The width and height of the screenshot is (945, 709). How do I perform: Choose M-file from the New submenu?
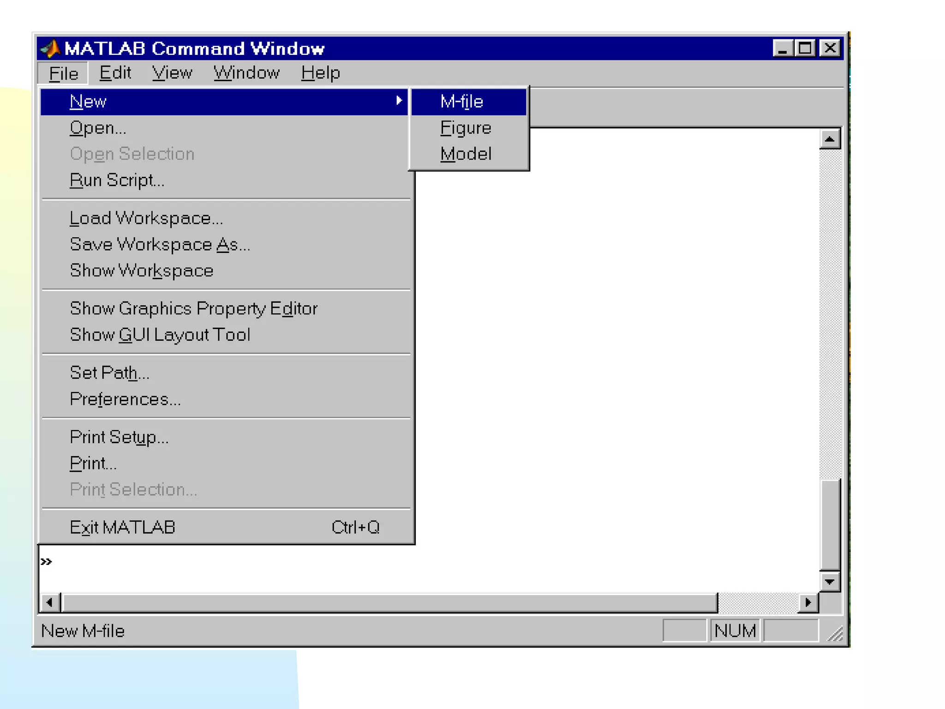pyautogui.click(x=461, y=102)
